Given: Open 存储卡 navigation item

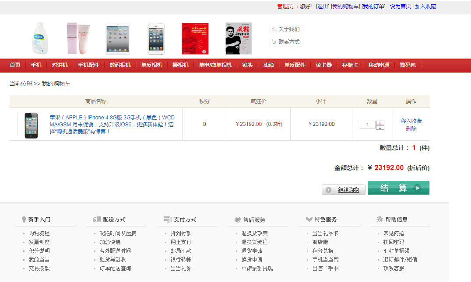Looking at the screenshot, I should (350, 65).
